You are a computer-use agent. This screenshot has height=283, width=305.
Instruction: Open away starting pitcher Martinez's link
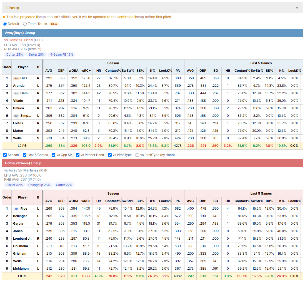(x=31, y=170)
